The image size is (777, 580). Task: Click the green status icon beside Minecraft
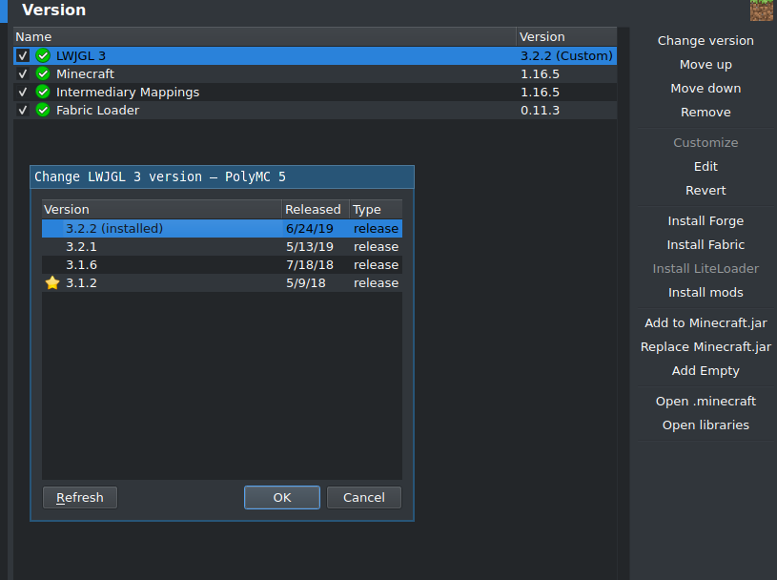click(43, 73)
